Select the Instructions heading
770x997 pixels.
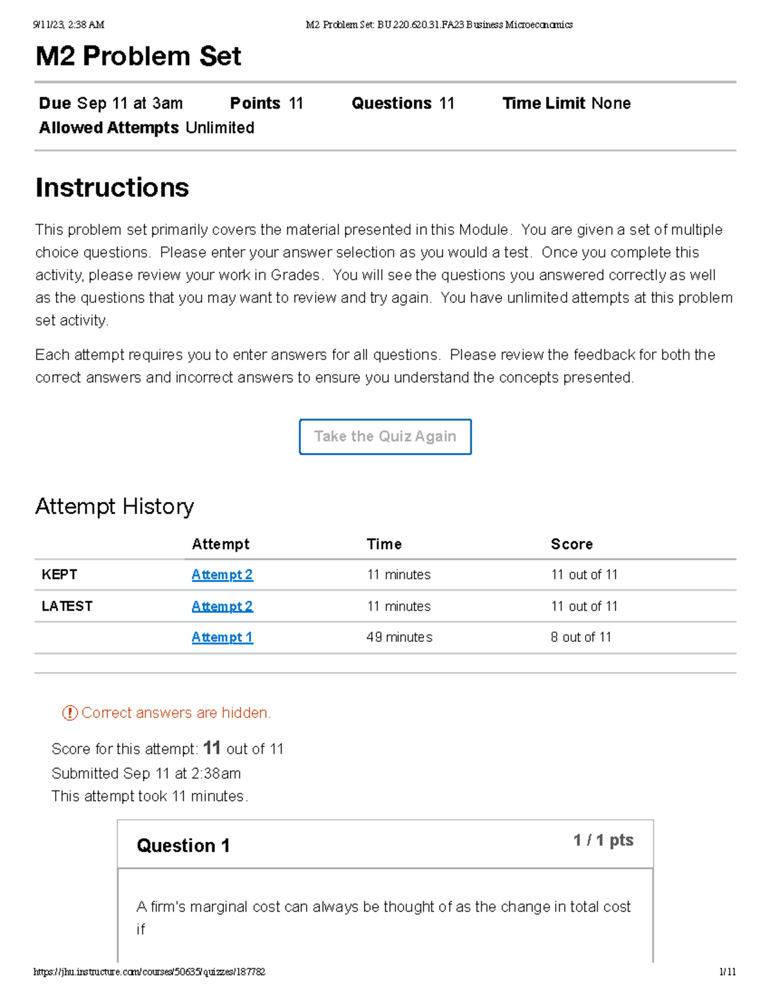(112, 187)
